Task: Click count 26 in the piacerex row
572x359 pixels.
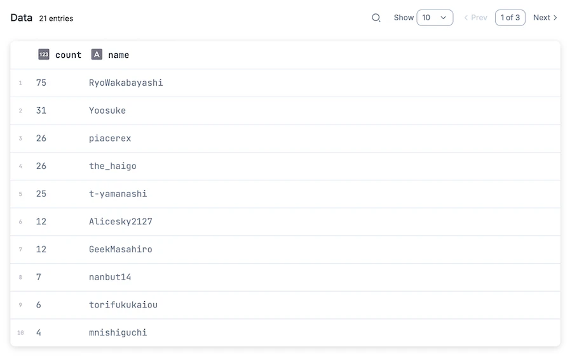Action: point(41,139)
